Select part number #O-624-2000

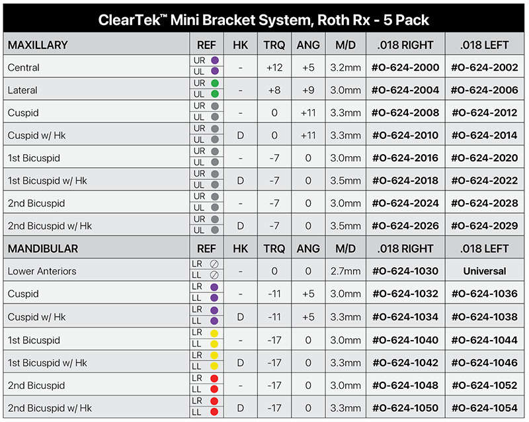(x=405, y=67)
